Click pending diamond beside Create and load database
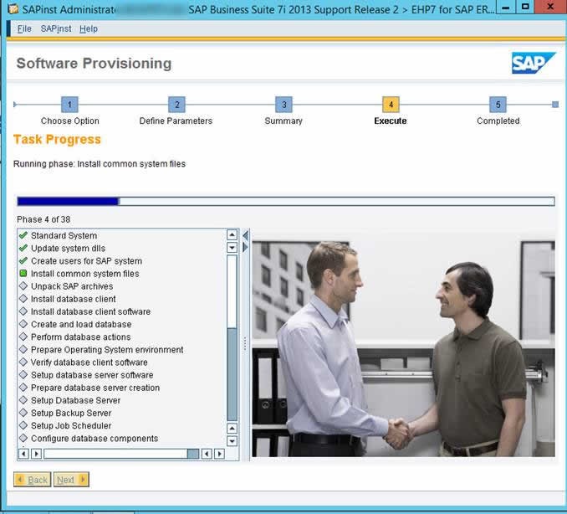Viewport: 567px width, 514px height. click(23, 324)
